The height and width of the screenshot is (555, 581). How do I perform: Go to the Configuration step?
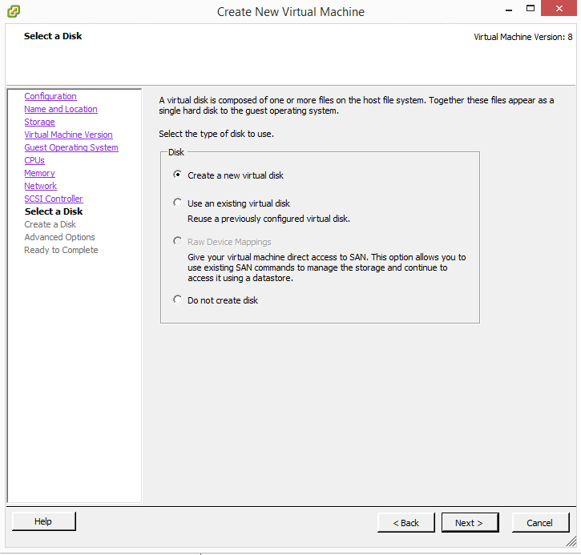50,96
